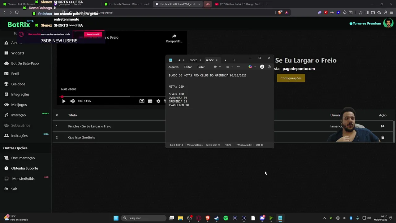Open Arquivo menu in Notepad

tap(173, 67)
